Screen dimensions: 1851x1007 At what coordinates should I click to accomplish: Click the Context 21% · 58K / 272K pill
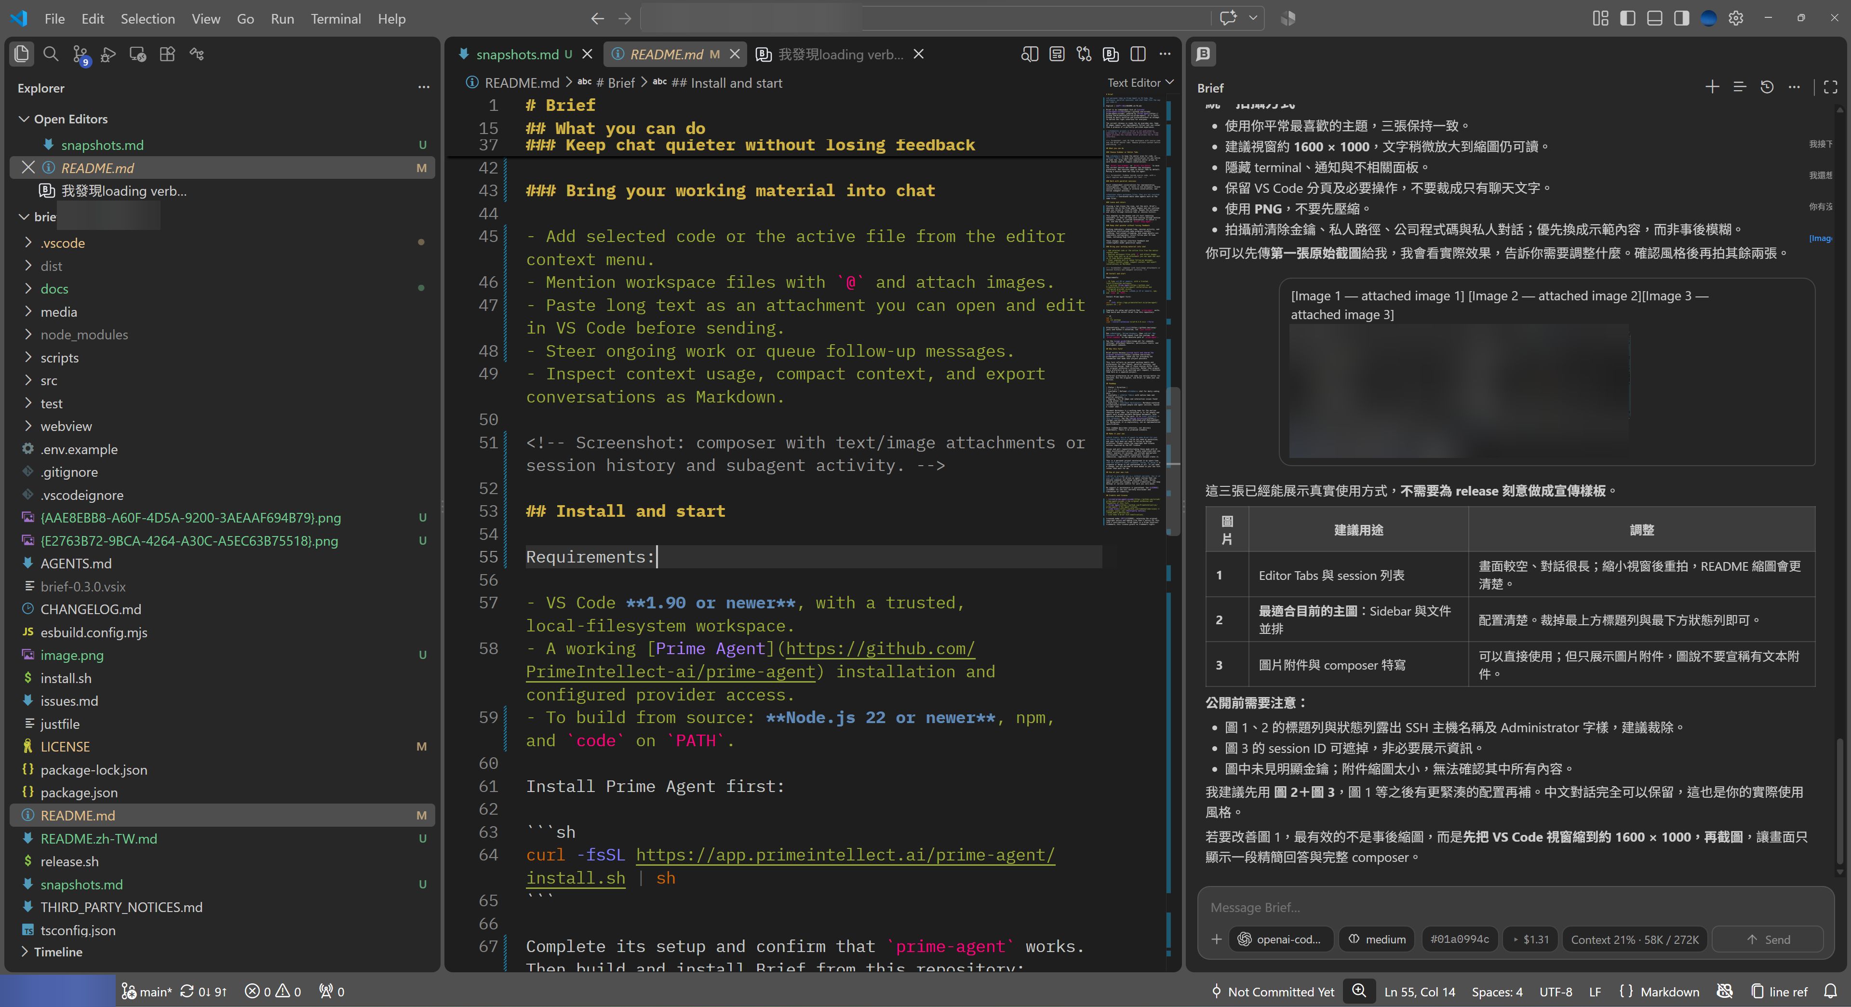(x=1635, y=940)
